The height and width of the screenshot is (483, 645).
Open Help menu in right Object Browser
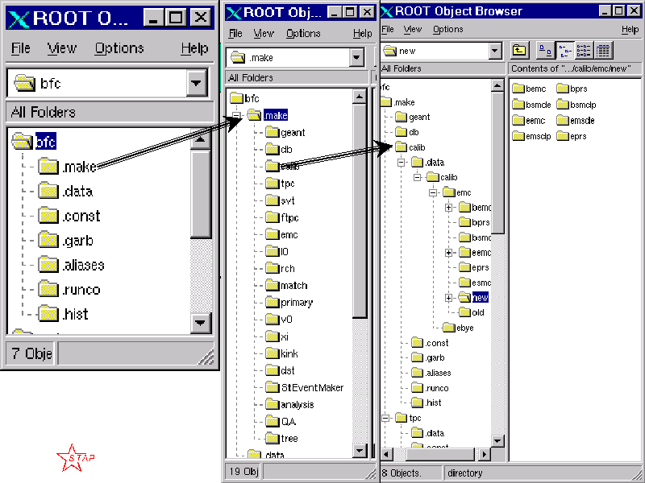click(630, 30)
